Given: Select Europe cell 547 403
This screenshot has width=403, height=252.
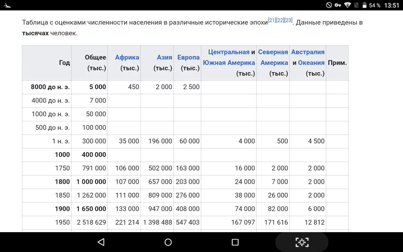Looking at the screenshot, I should 188,222.
